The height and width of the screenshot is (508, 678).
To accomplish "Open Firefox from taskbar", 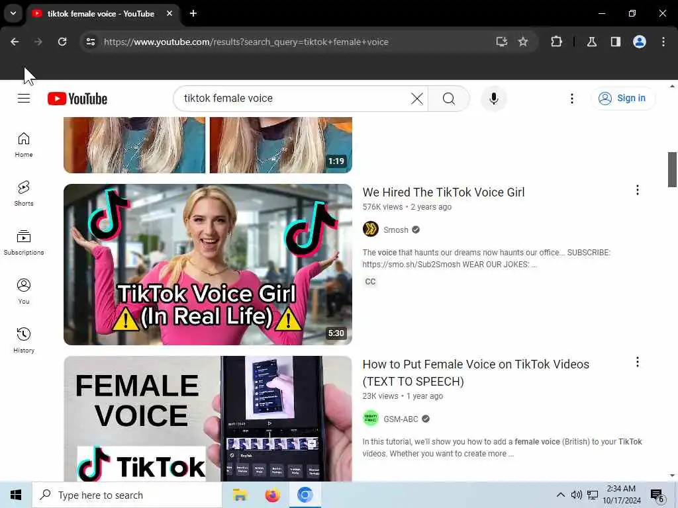I will coord(272,495).
